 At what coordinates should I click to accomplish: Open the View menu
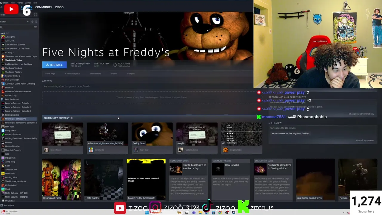coord(13,3)
